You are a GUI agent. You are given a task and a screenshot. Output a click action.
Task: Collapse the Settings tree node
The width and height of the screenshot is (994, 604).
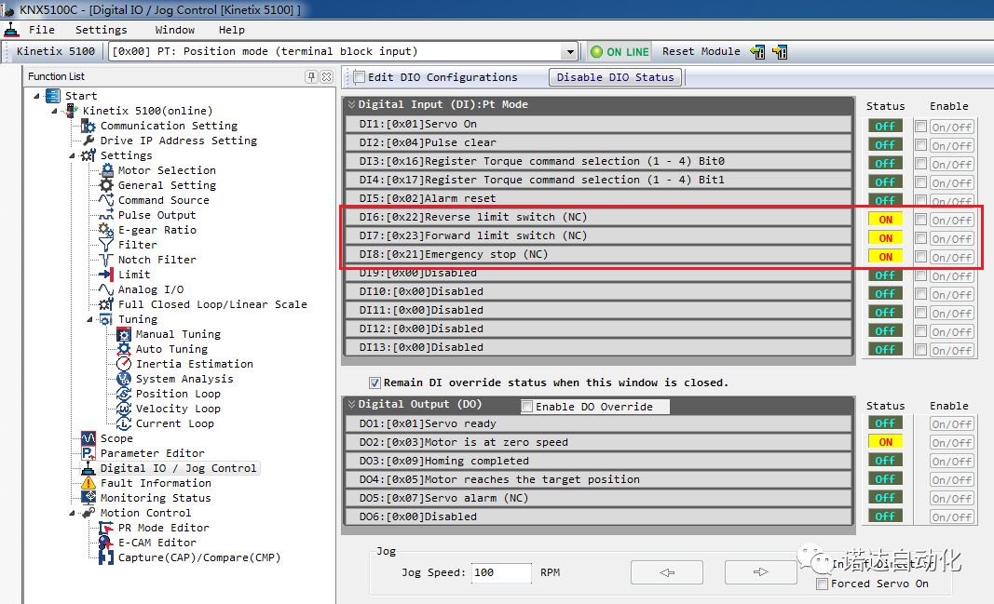point(73,155)
